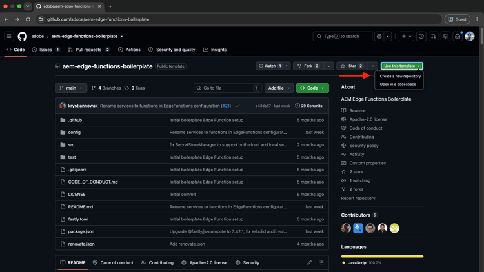Open the notifications inbox icon
Viewport: 484px width, 272px height.
458,36
